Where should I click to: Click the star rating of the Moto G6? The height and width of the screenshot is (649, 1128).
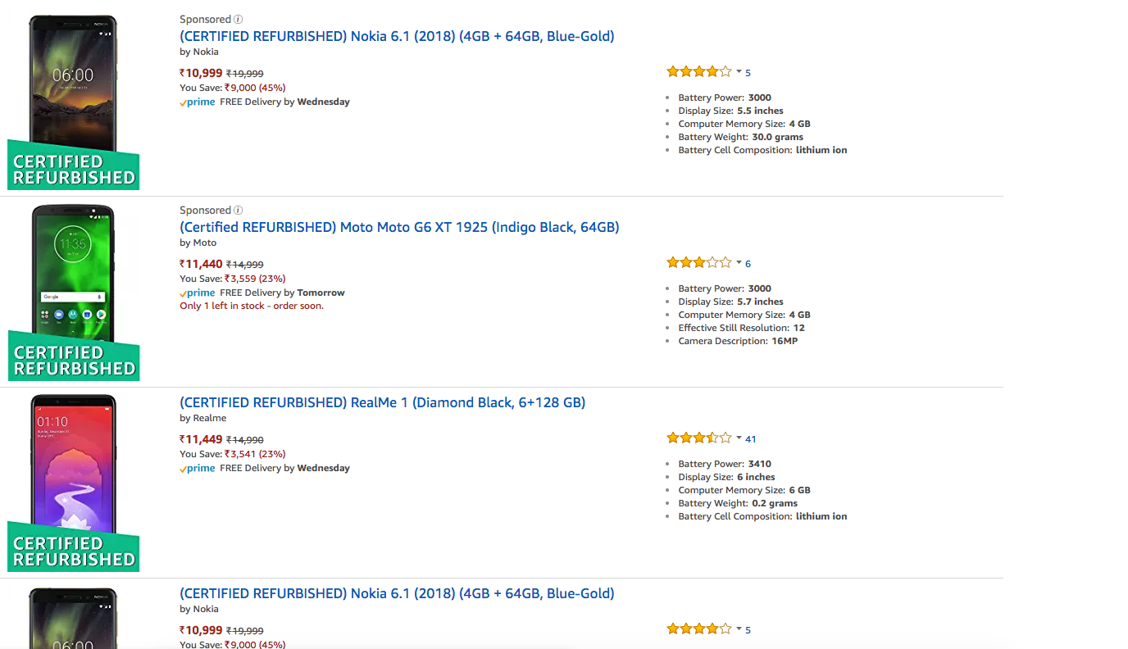(698, 263)
